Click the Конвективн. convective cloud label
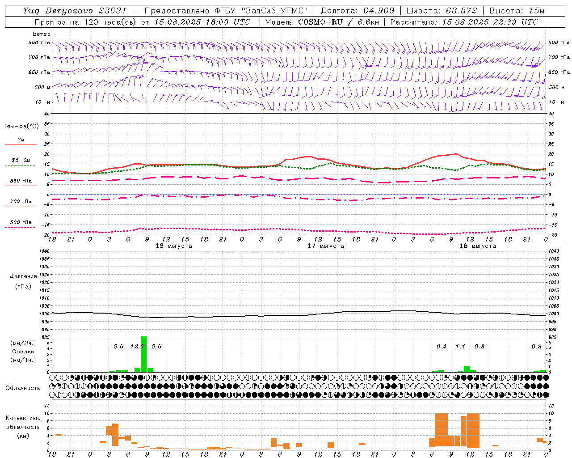 pyautogui.click(x=23, y=418)
